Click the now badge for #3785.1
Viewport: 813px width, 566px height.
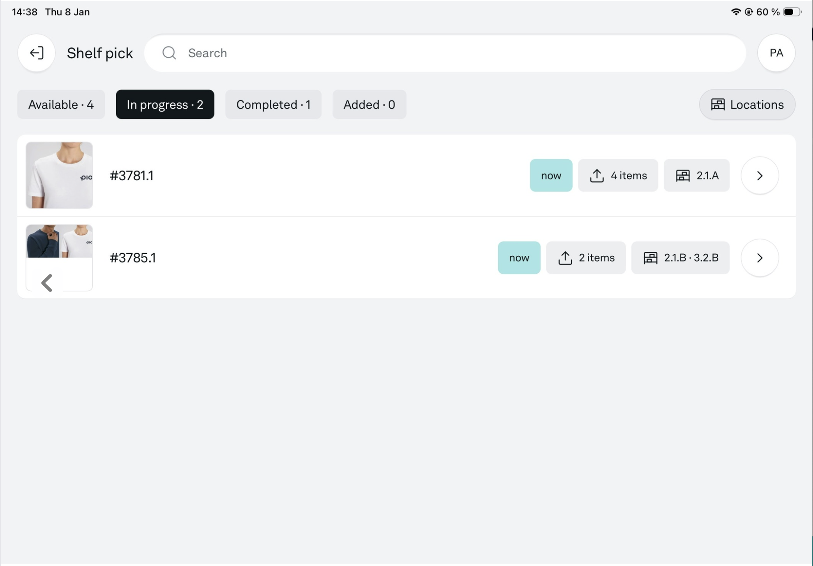[x=519, y=258]
